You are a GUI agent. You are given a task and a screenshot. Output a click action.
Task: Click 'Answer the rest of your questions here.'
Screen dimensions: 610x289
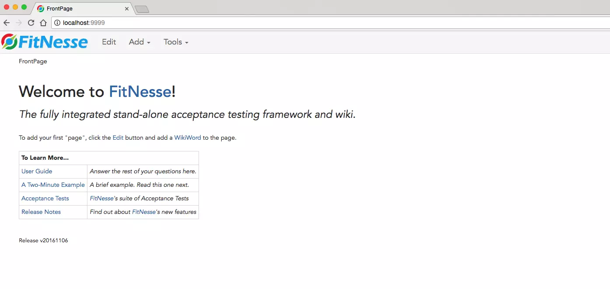click(143, 172)
